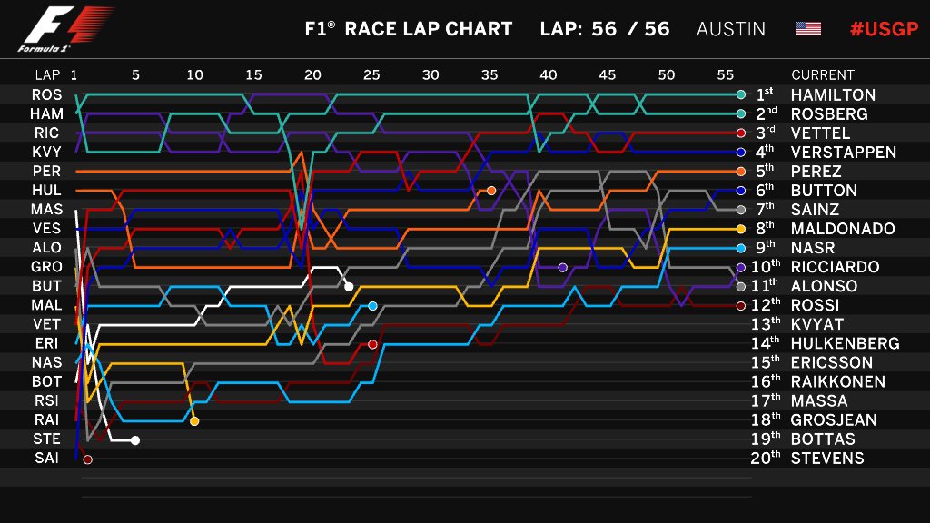Click the United States flag icon
This screenshot has height=523, width=930.
(807, 28)
